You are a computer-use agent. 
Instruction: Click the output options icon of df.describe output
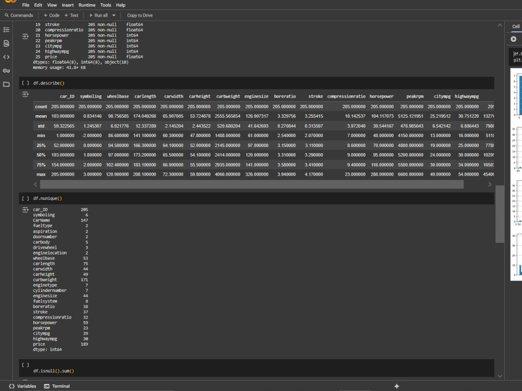[25, 94]
